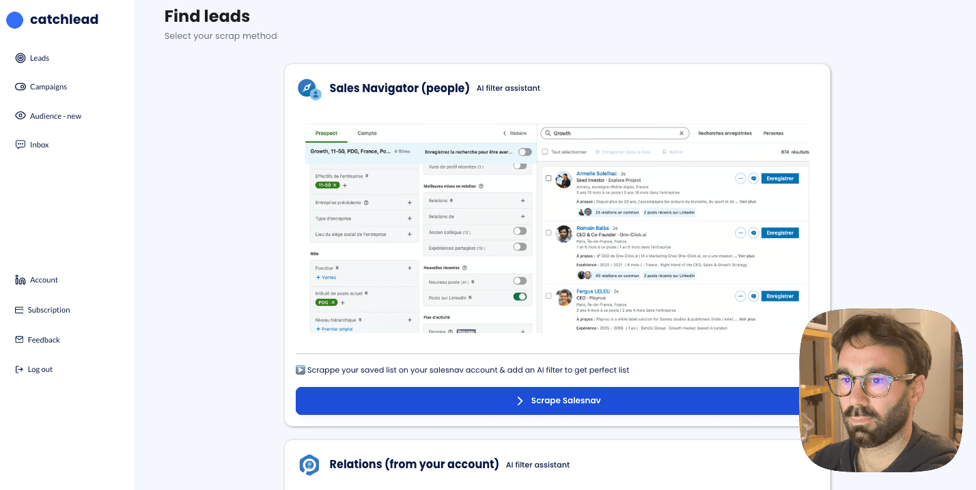Select the Prospect tab in the preview
This screenshot has width=976, height=490.
(326, 133)
